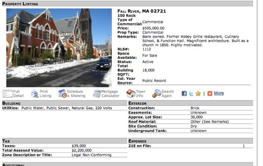
Task: Open the More sharing options link
Action: [219, 93]
